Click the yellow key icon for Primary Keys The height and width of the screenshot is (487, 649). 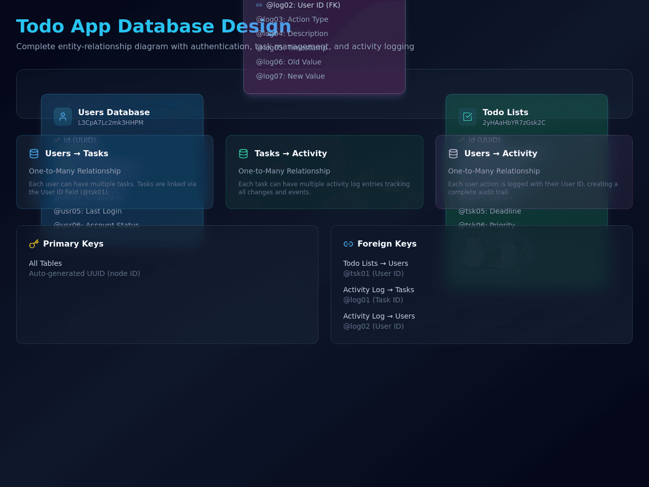[34, 244]
